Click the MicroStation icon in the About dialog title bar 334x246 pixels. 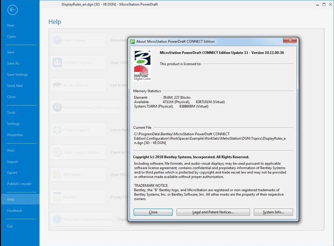point(132,41)
